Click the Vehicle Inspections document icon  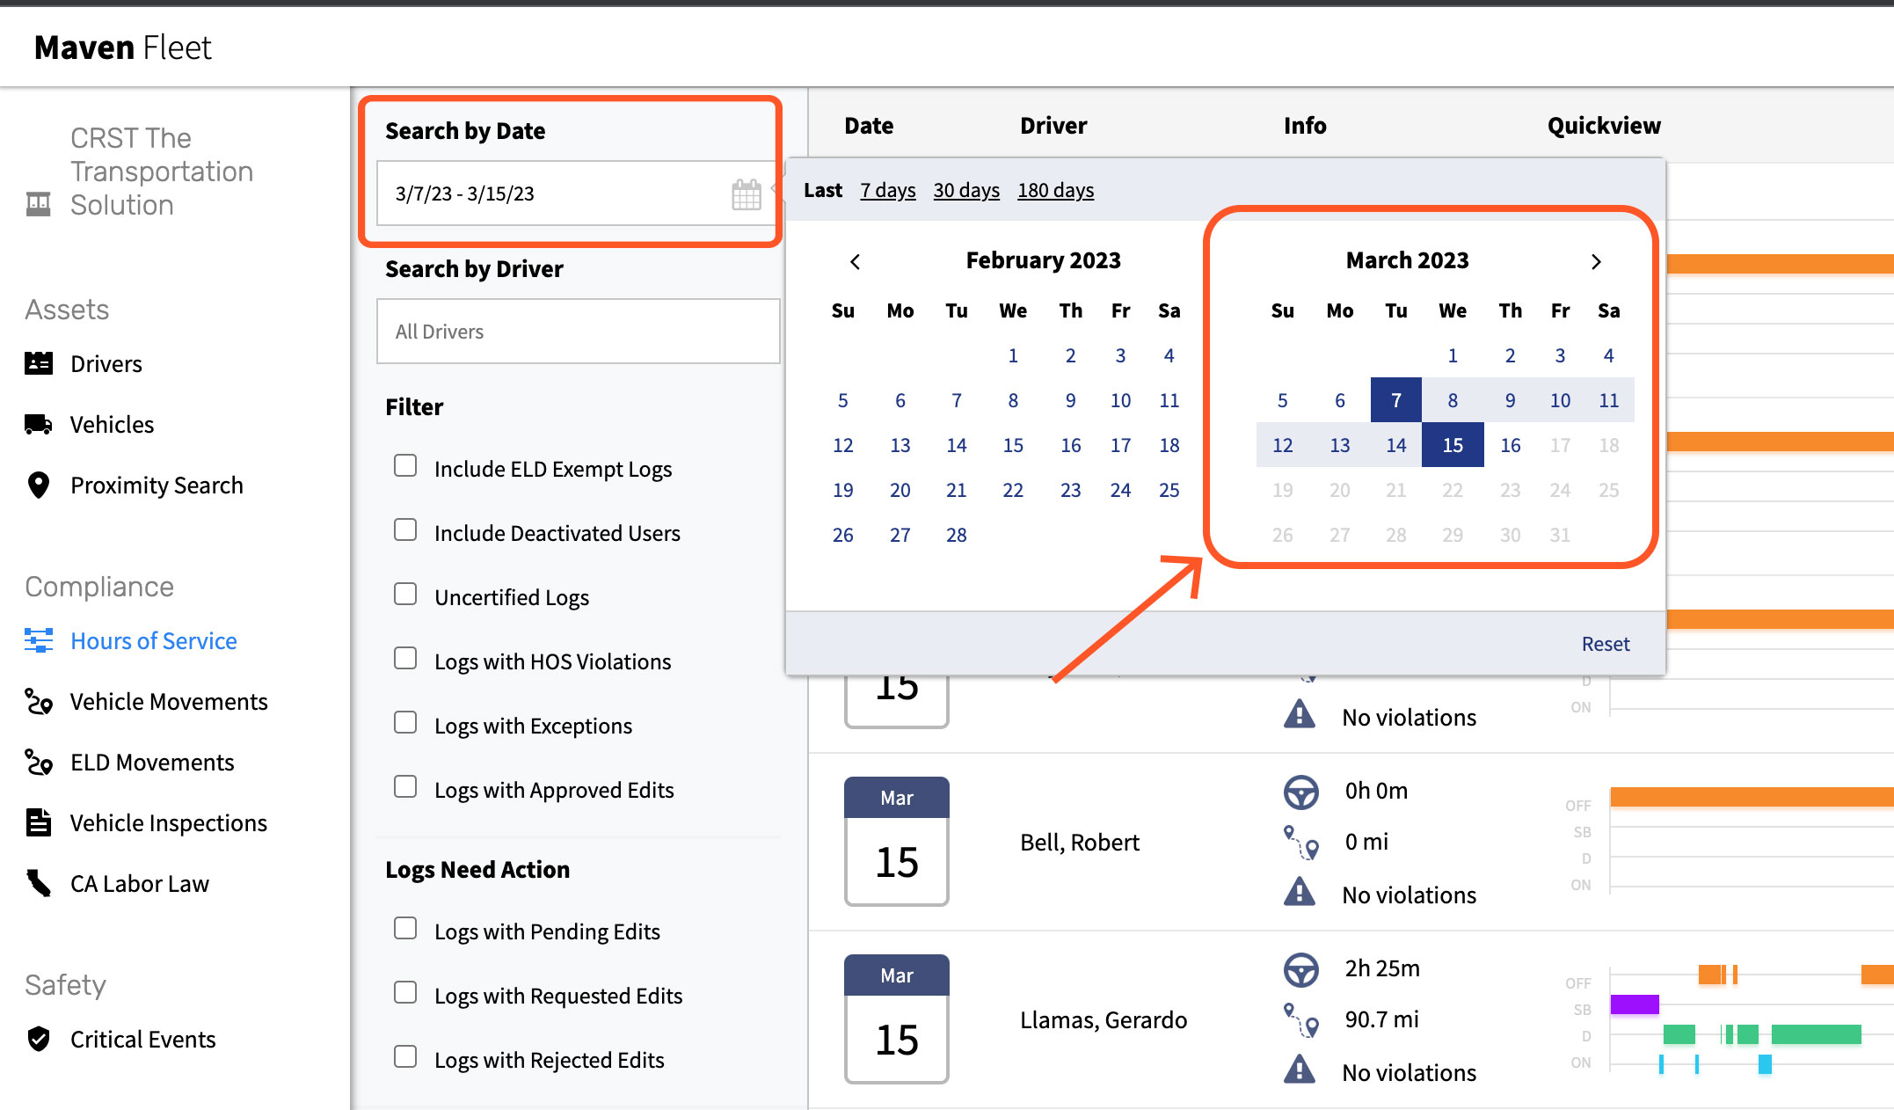[39, 822]
